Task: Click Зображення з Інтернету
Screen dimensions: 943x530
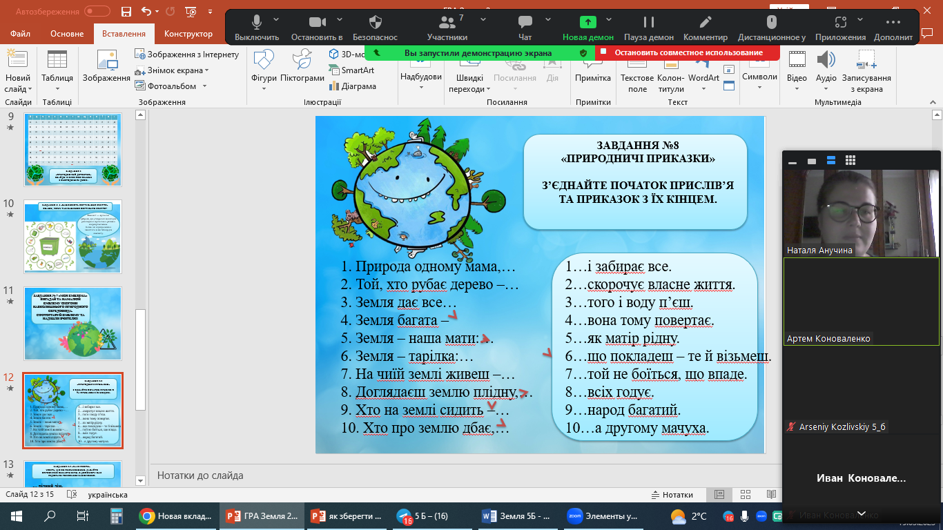Action: coord(187,55)
